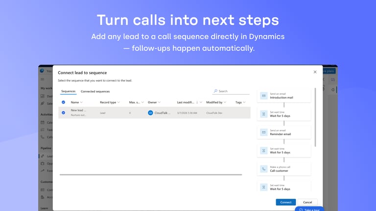Click the Take a tour button
The height and width of the screenshot is (211, 376).
309,209
